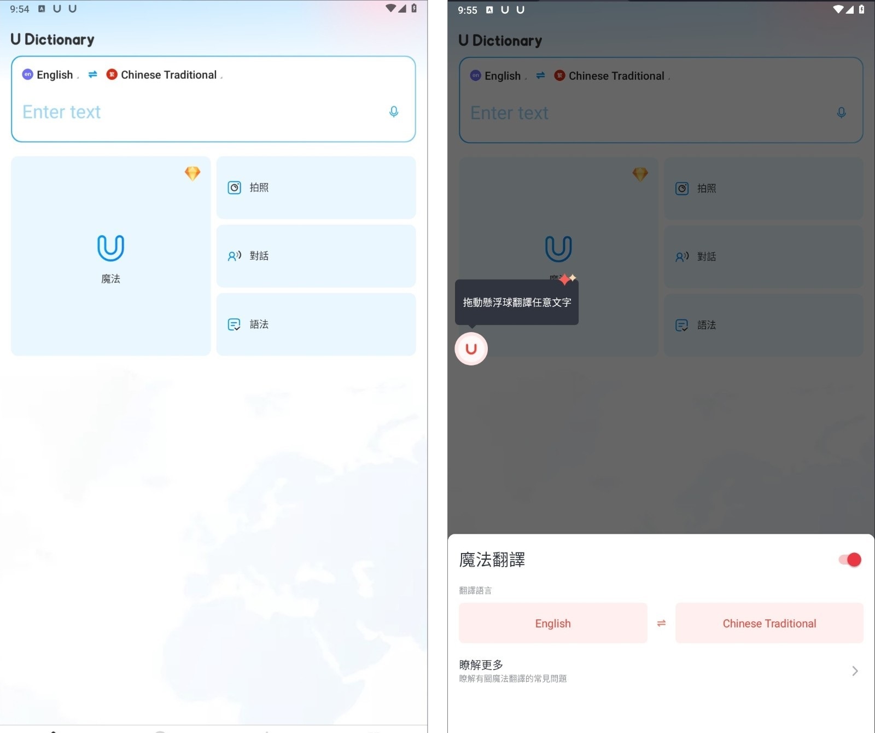Swap languages using the red arrows in 魔法翻譯 sheet
The width and height of the screenshot is (875, 733).
[661, 623]
